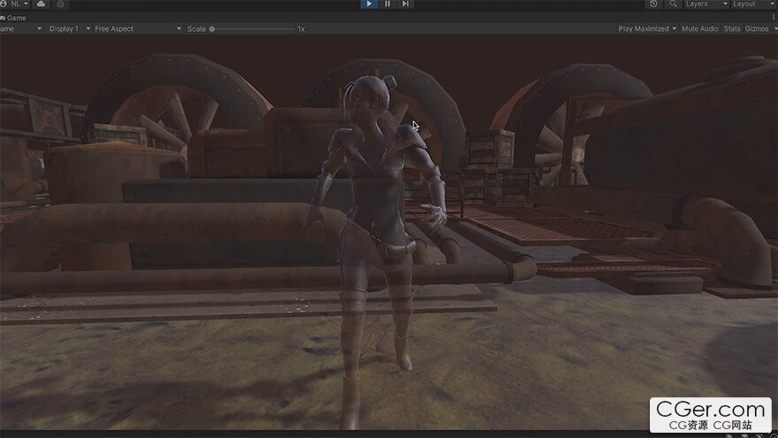
Task: Pause the running game
Action: click(387, 4)
